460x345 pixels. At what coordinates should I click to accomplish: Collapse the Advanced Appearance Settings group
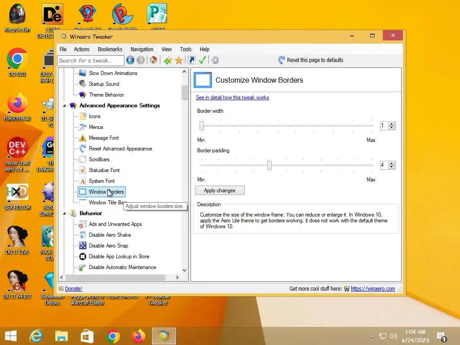64,106
